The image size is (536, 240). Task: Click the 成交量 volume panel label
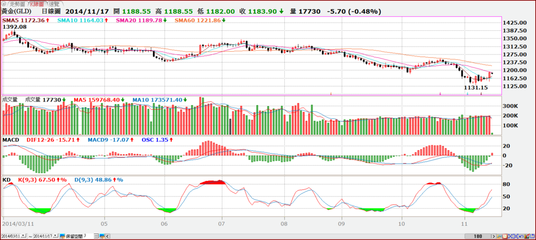point(10,100)
